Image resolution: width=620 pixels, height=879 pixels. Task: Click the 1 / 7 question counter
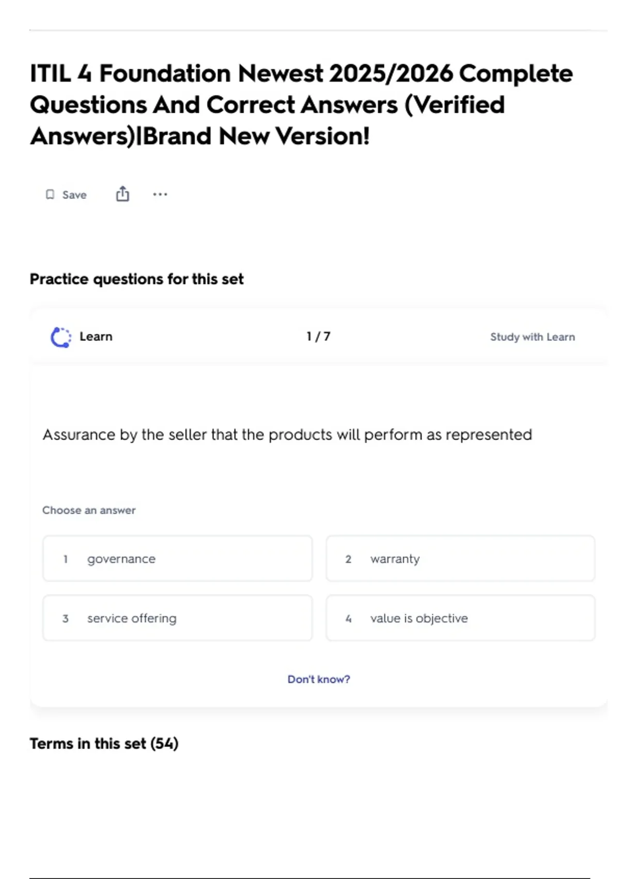pyautogui.click(x=318, y=337)
